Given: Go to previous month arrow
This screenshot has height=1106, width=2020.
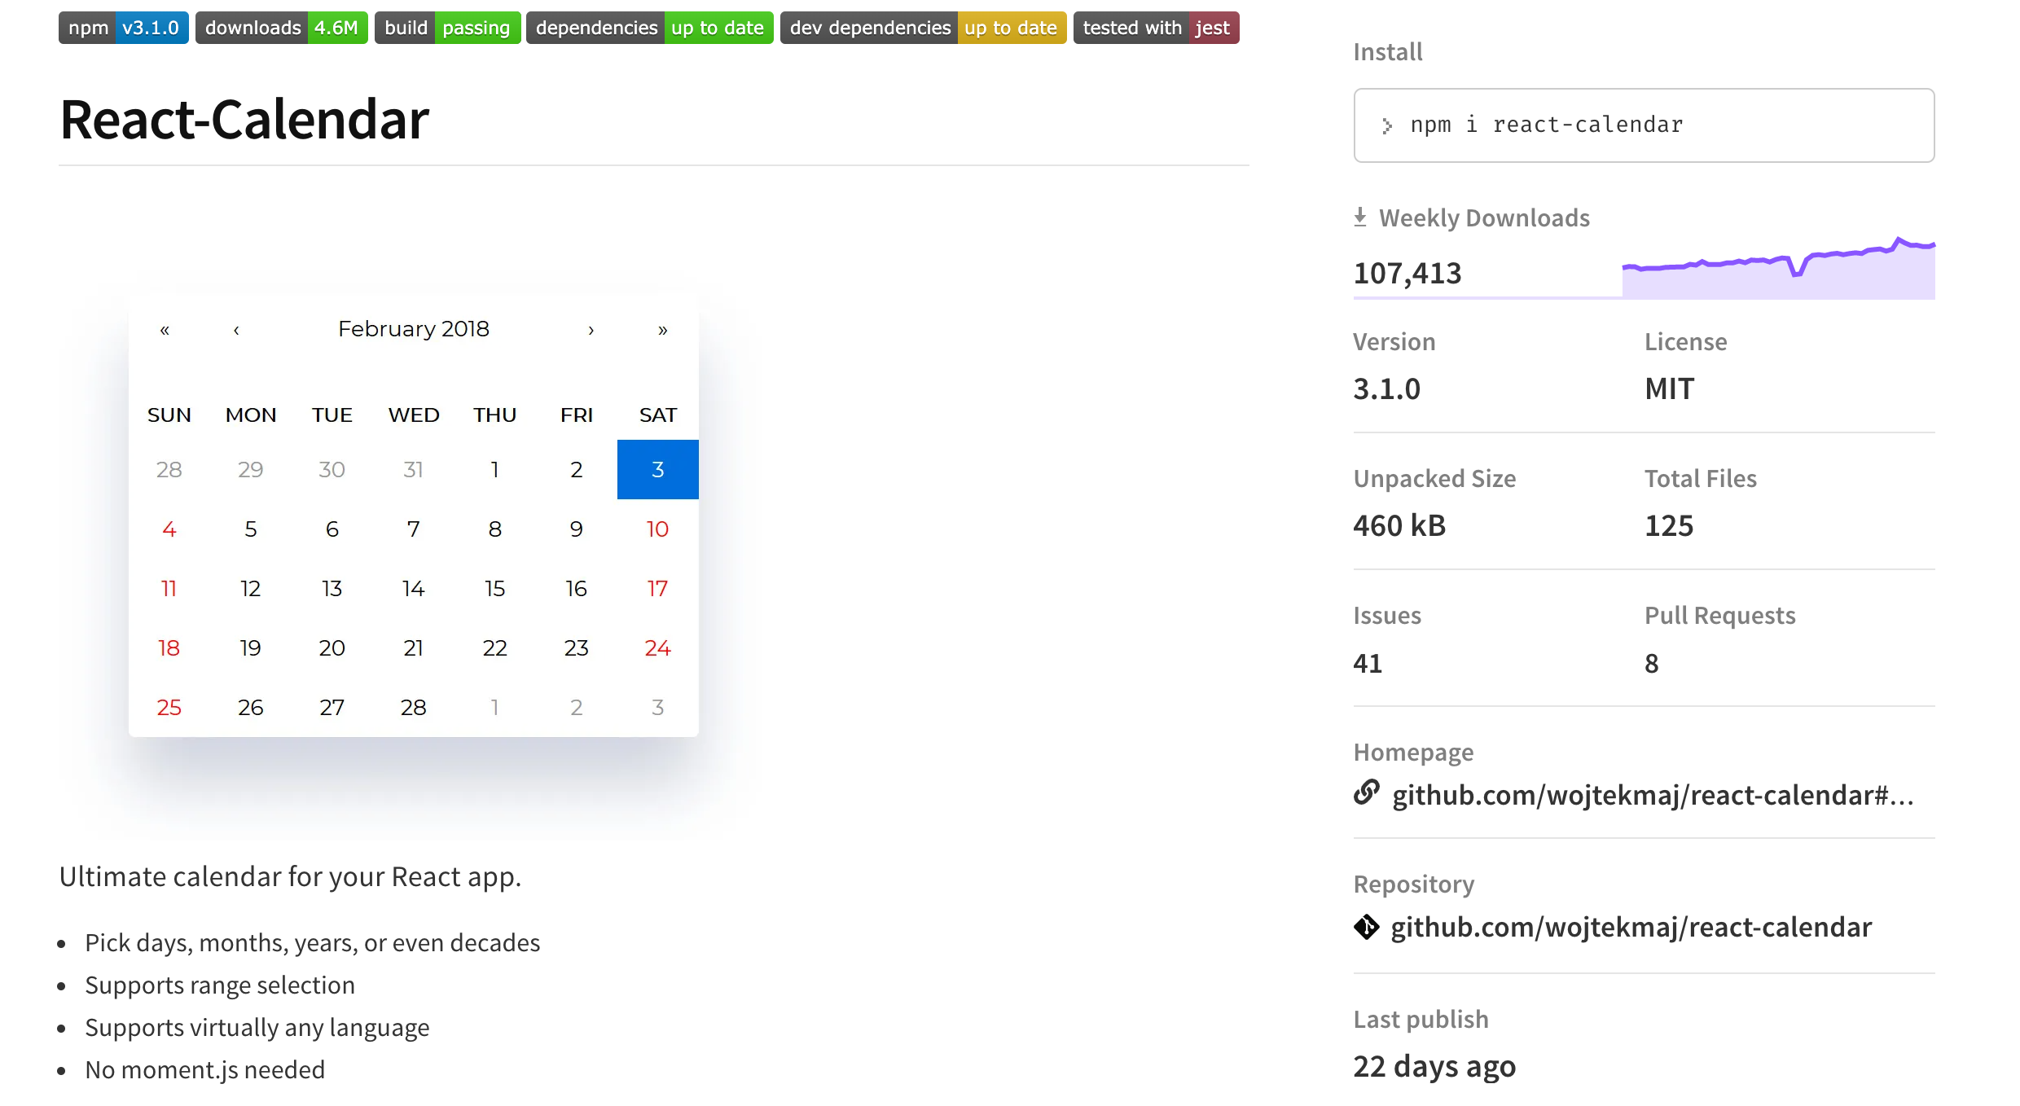Looking at the screenshot, I should (236, 330).
